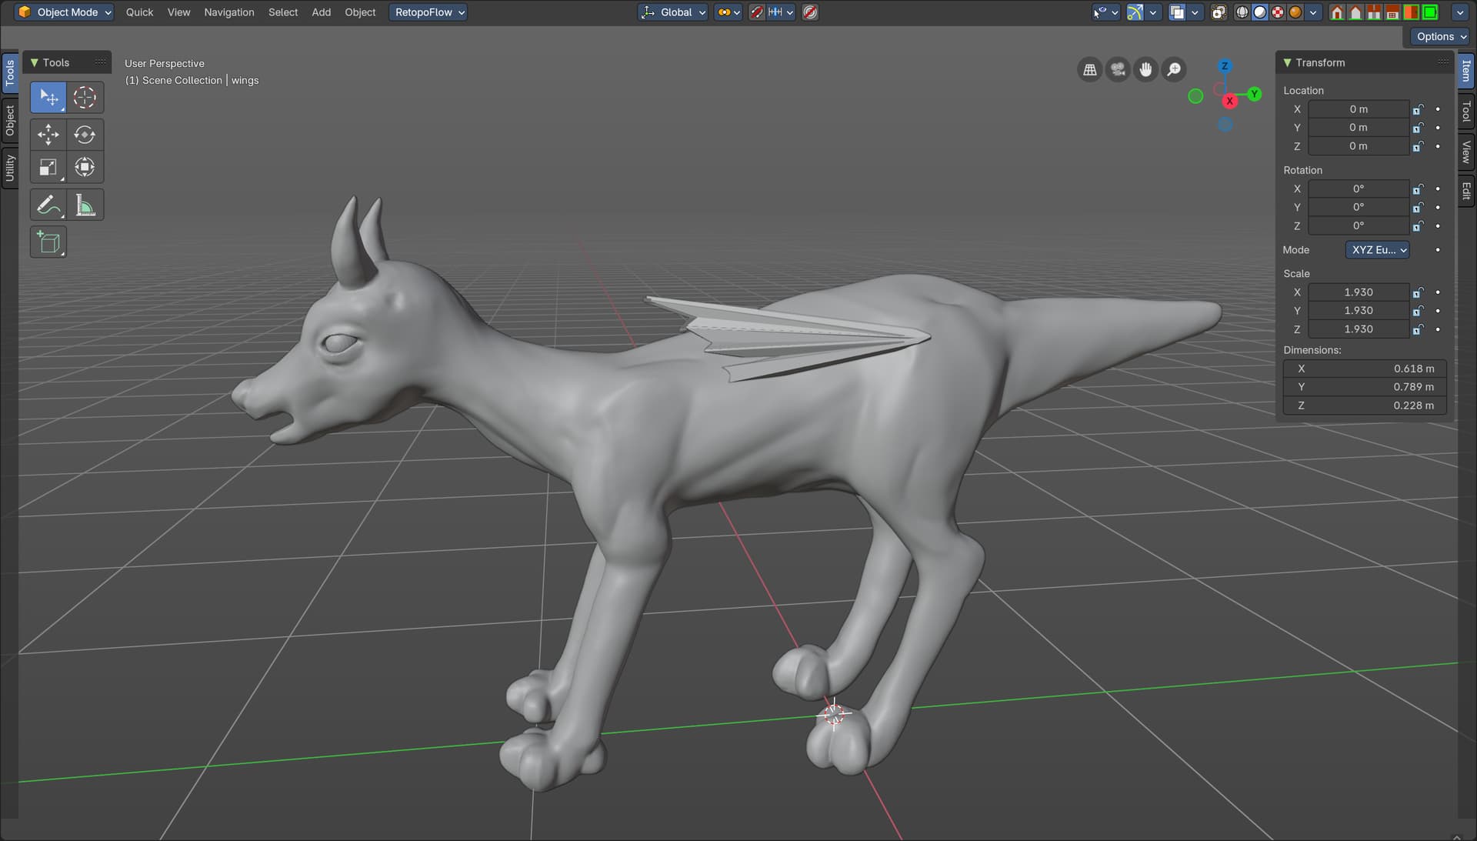Expand the XYZ Euler rotation mode
The width and height of the screenshot is (1477, 841).
(x=1377, y=250)
